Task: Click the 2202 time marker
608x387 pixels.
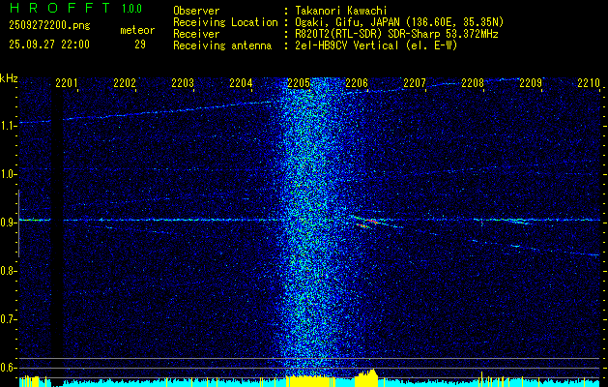Action: click(125, 82)
